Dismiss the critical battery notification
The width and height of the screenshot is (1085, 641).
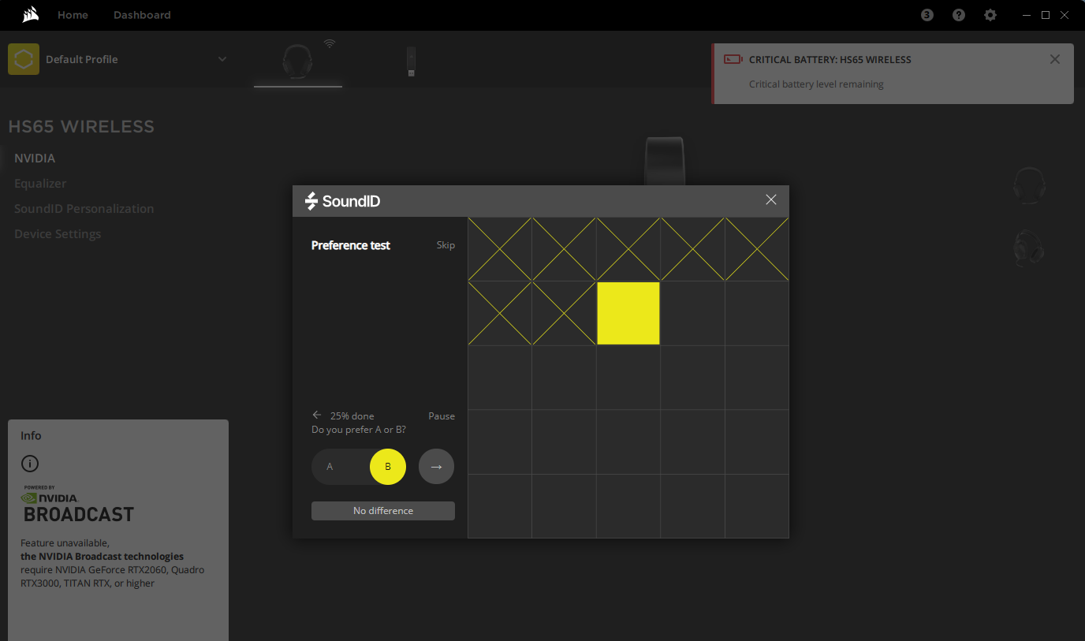[x=1055, y=59]
